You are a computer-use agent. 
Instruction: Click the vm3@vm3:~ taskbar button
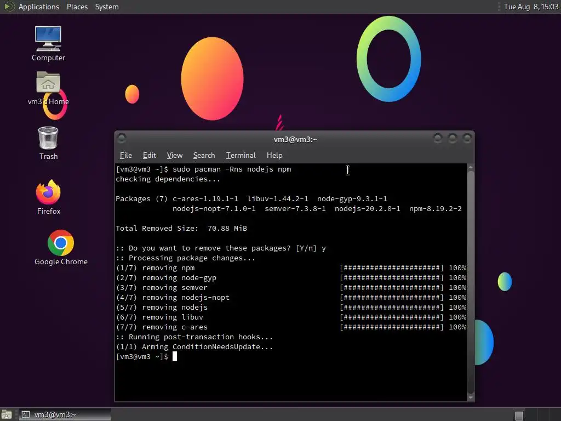coord(65,414)
